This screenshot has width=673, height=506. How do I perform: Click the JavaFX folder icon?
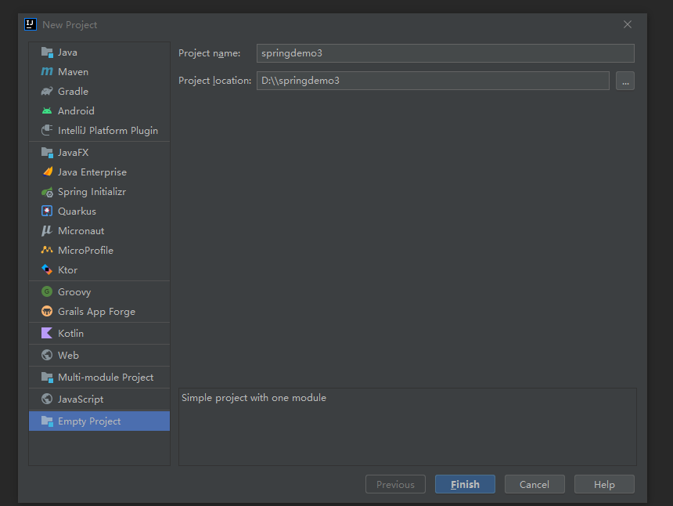(47, 153)
